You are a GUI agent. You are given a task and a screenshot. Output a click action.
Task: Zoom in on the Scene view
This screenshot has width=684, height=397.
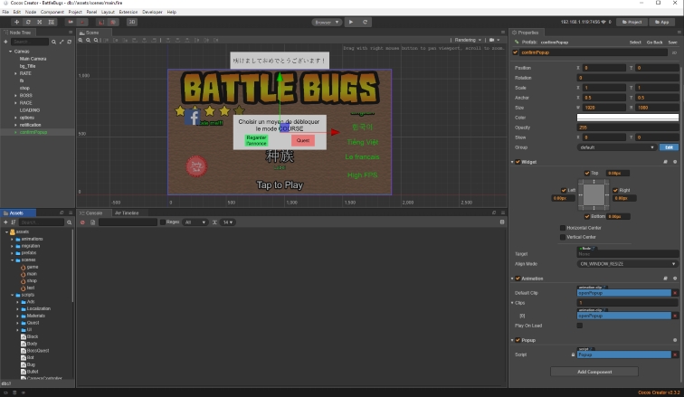click(x=81, y=40)
